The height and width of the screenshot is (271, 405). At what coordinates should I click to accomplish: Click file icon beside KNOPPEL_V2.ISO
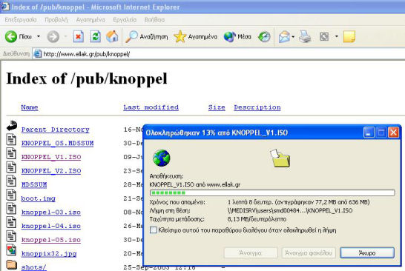coord(11,167)
